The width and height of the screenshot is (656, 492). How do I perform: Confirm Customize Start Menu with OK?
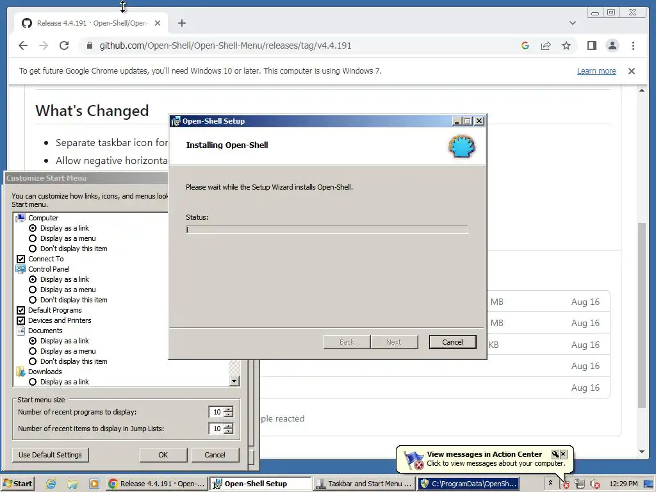point(163,455)
